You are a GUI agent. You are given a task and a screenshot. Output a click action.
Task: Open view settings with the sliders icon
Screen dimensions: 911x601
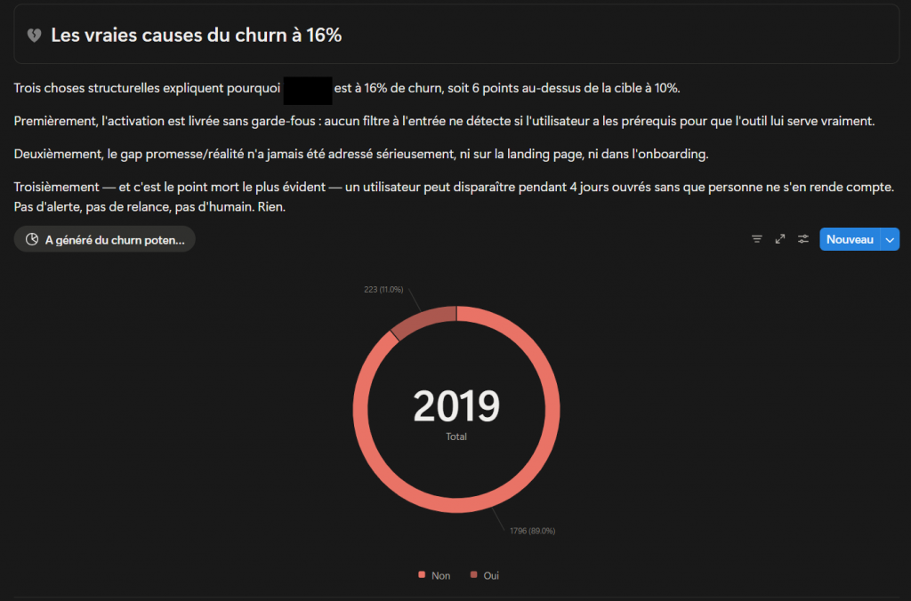[x=803, y=239]
